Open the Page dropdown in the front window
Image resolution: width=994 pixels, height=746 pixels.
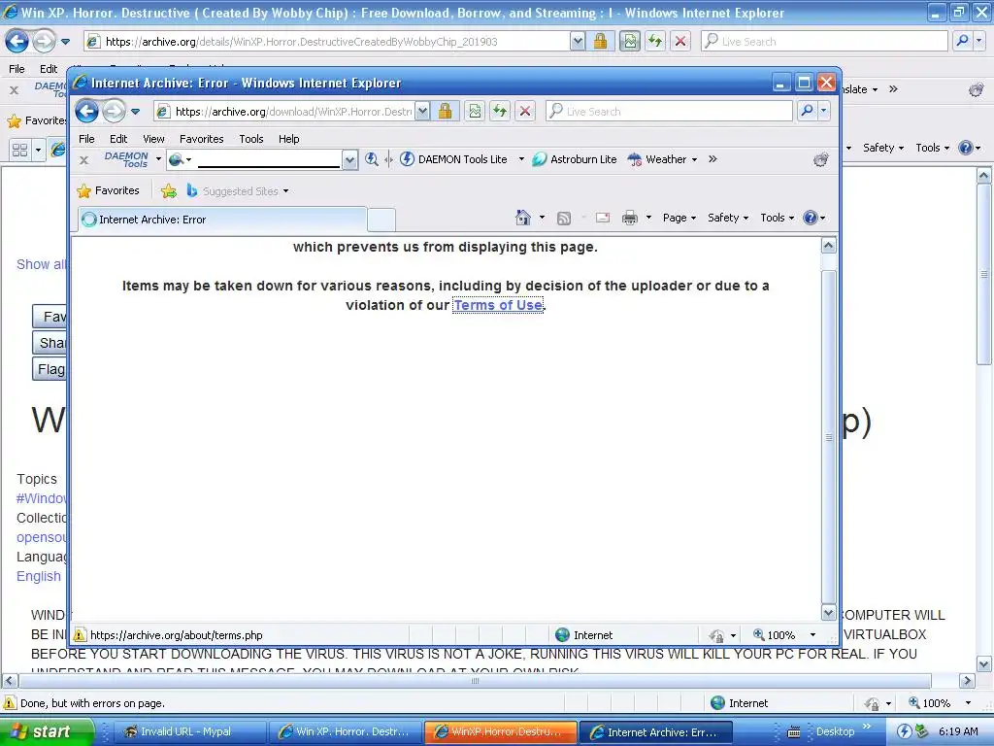(679, 218)
